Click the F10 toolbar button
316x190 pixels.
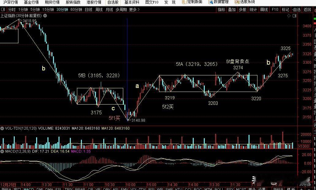275,9
